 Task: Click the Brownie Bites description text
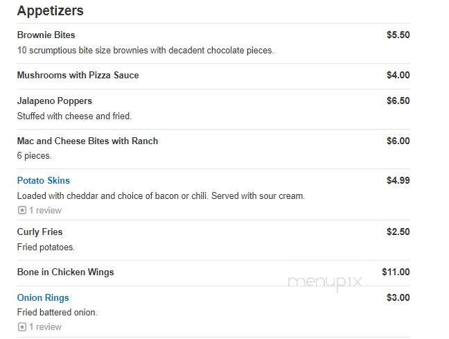click(146, 50)
